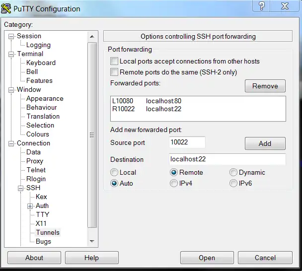Open the Proxy category
Viewport: 302px width, 271px height.
pos(35,161)
